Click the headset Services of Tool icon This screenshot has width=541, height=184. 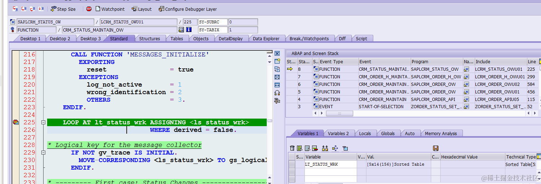pos(277,93)
